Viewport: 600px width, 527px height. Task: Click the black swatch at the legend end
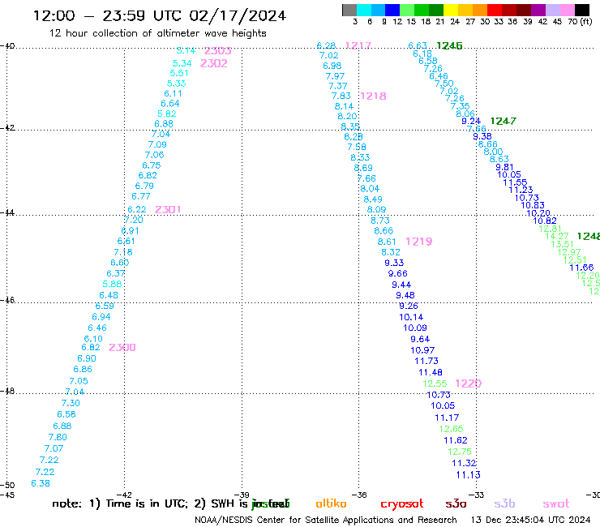pyautogui.click(x=582, y=10)
